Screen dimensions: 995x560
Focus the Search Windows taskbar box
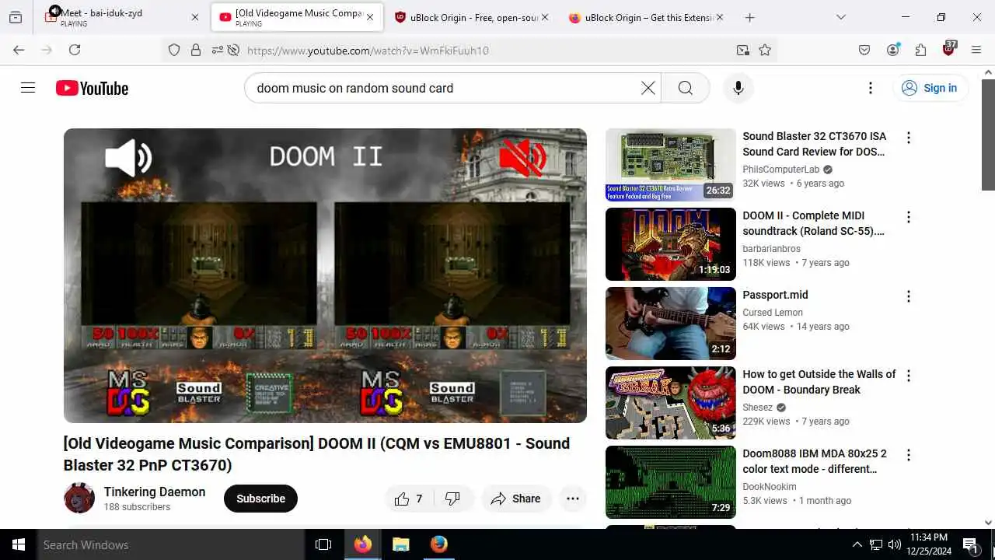coord(171,544)
